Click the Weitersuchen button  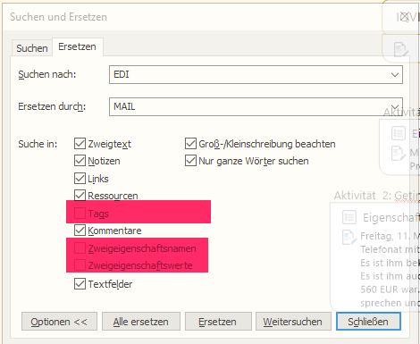pos(293,322)
